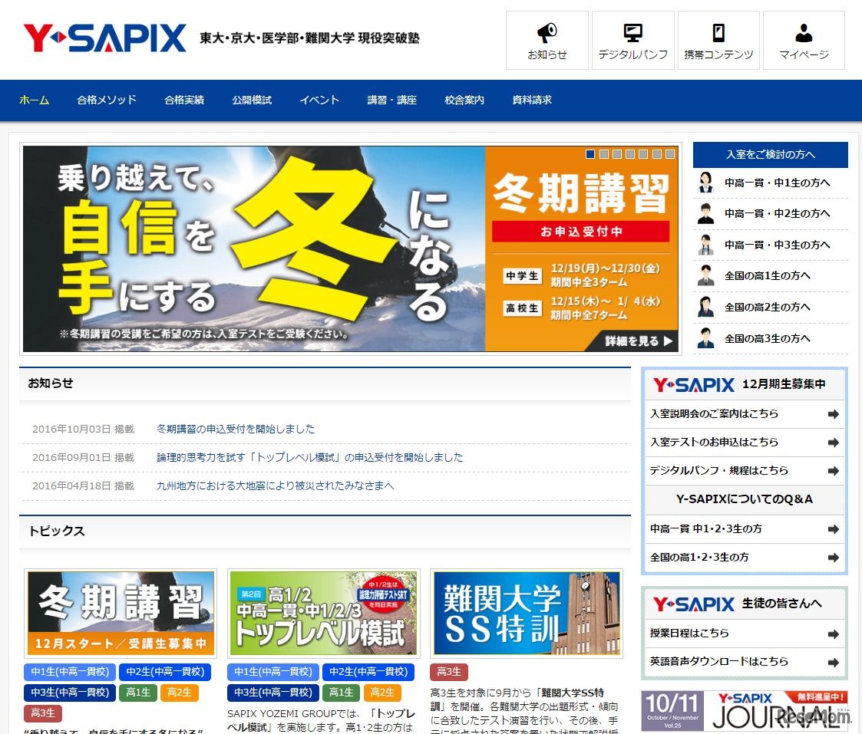Open the 公開模試 navigation item
862x734 pixels.
click(252, 100)
